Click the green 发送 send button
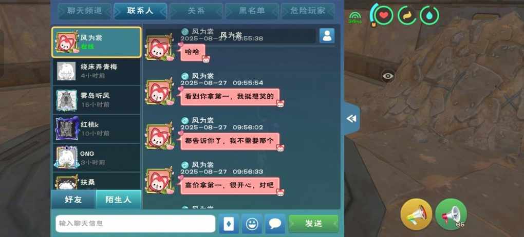This screenshot has width=524, height=237. click(x=313, y=224)
